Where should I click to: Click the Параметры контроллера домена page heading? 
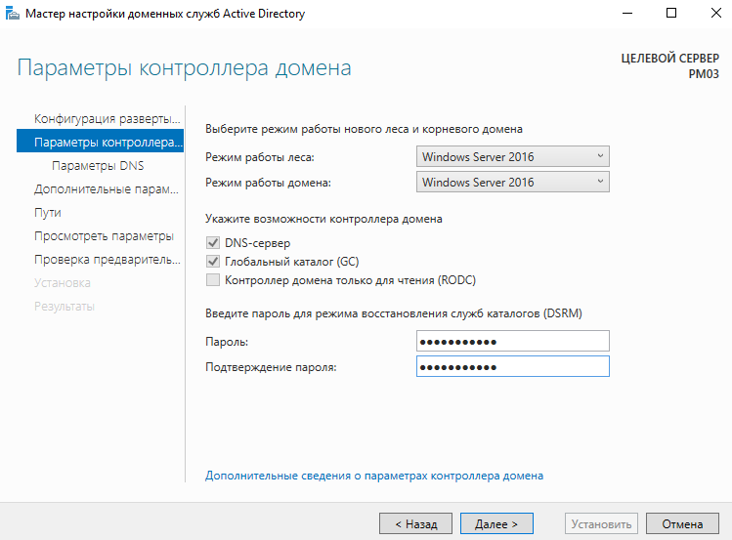(184, 68)
